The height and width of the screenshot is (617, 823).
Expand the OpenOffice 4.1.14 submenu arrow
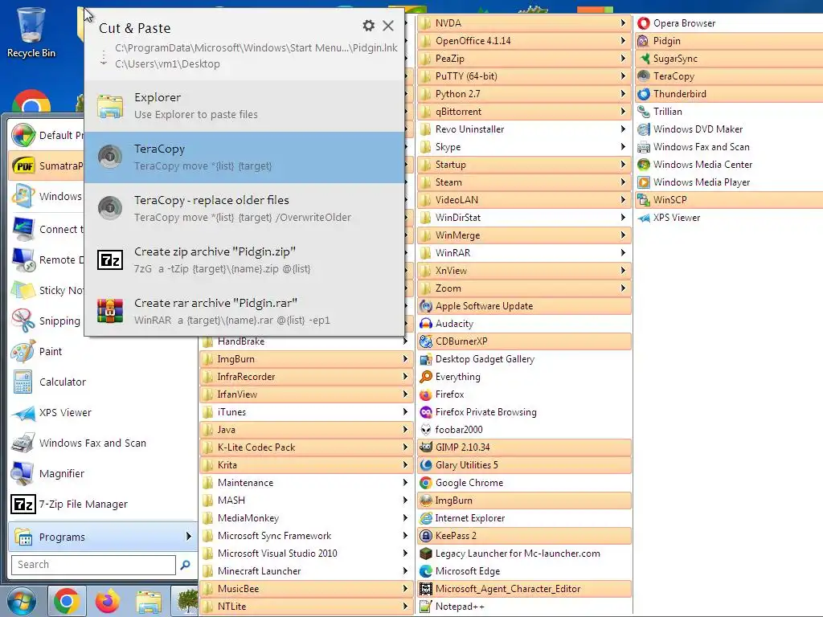point(623,41)
